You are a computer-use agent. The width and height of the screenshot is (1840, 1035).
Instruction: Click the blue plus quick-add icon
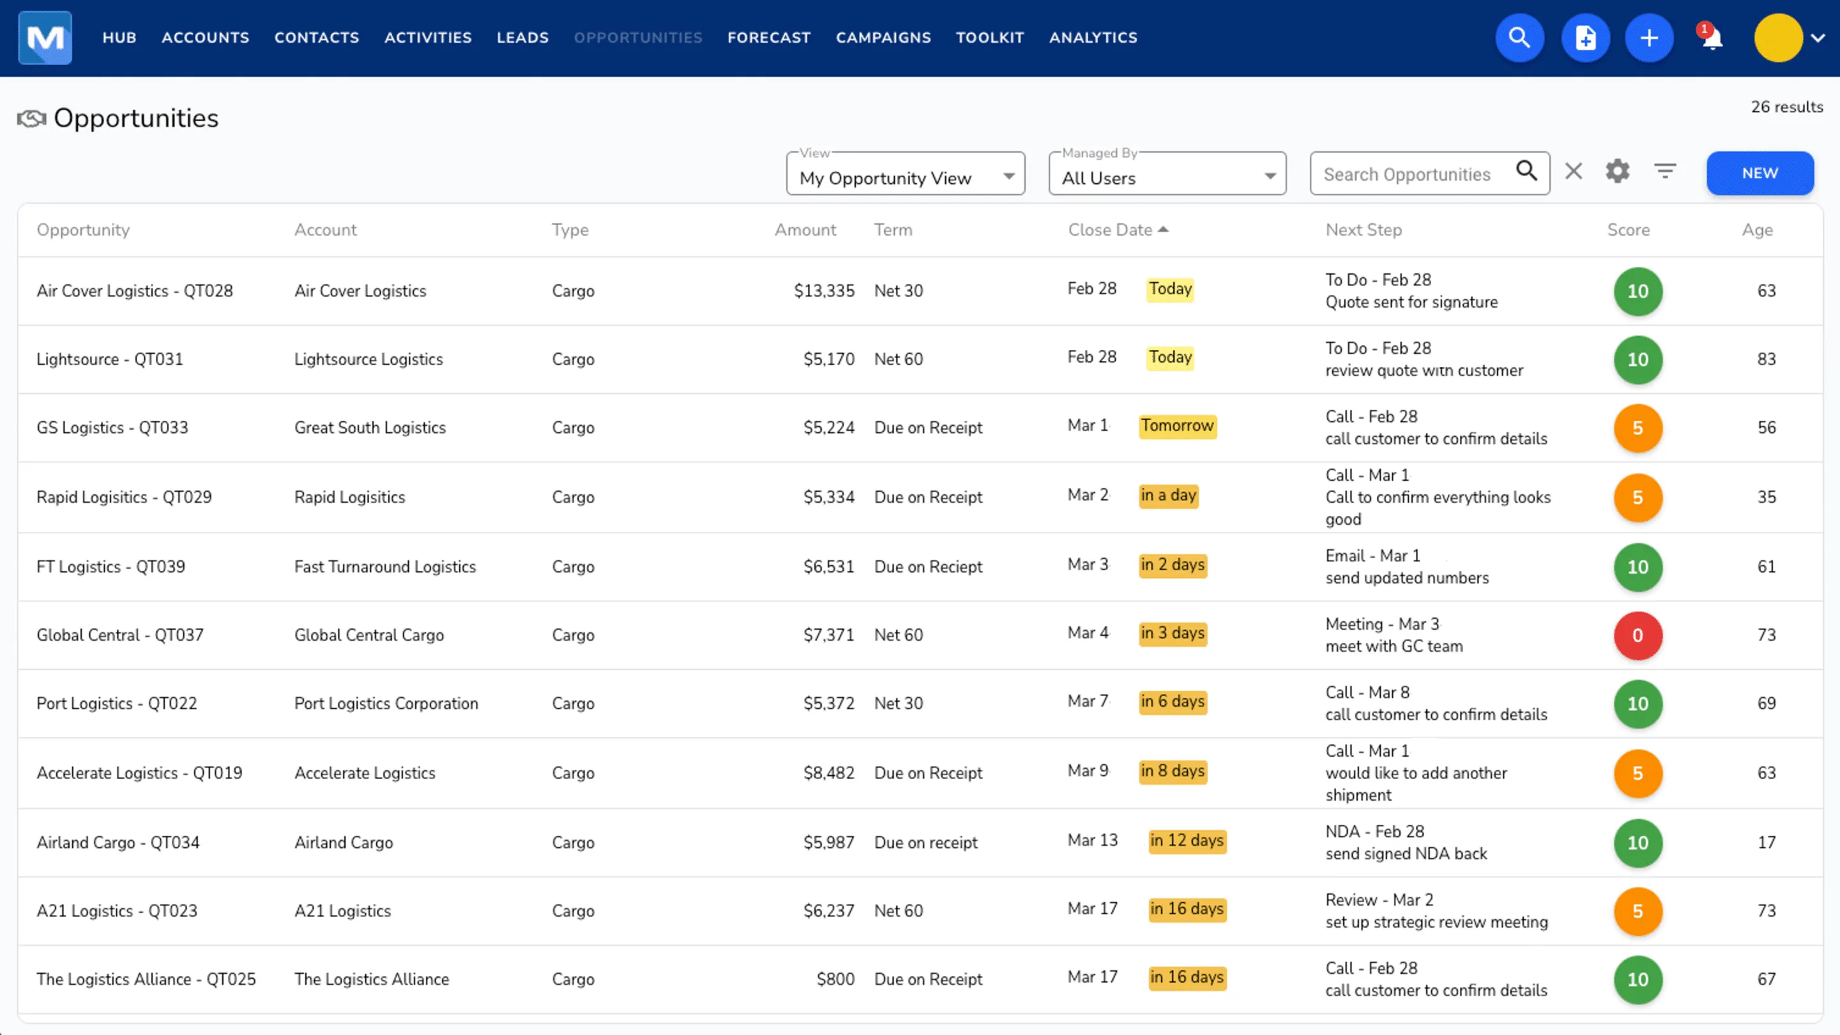1648,38
